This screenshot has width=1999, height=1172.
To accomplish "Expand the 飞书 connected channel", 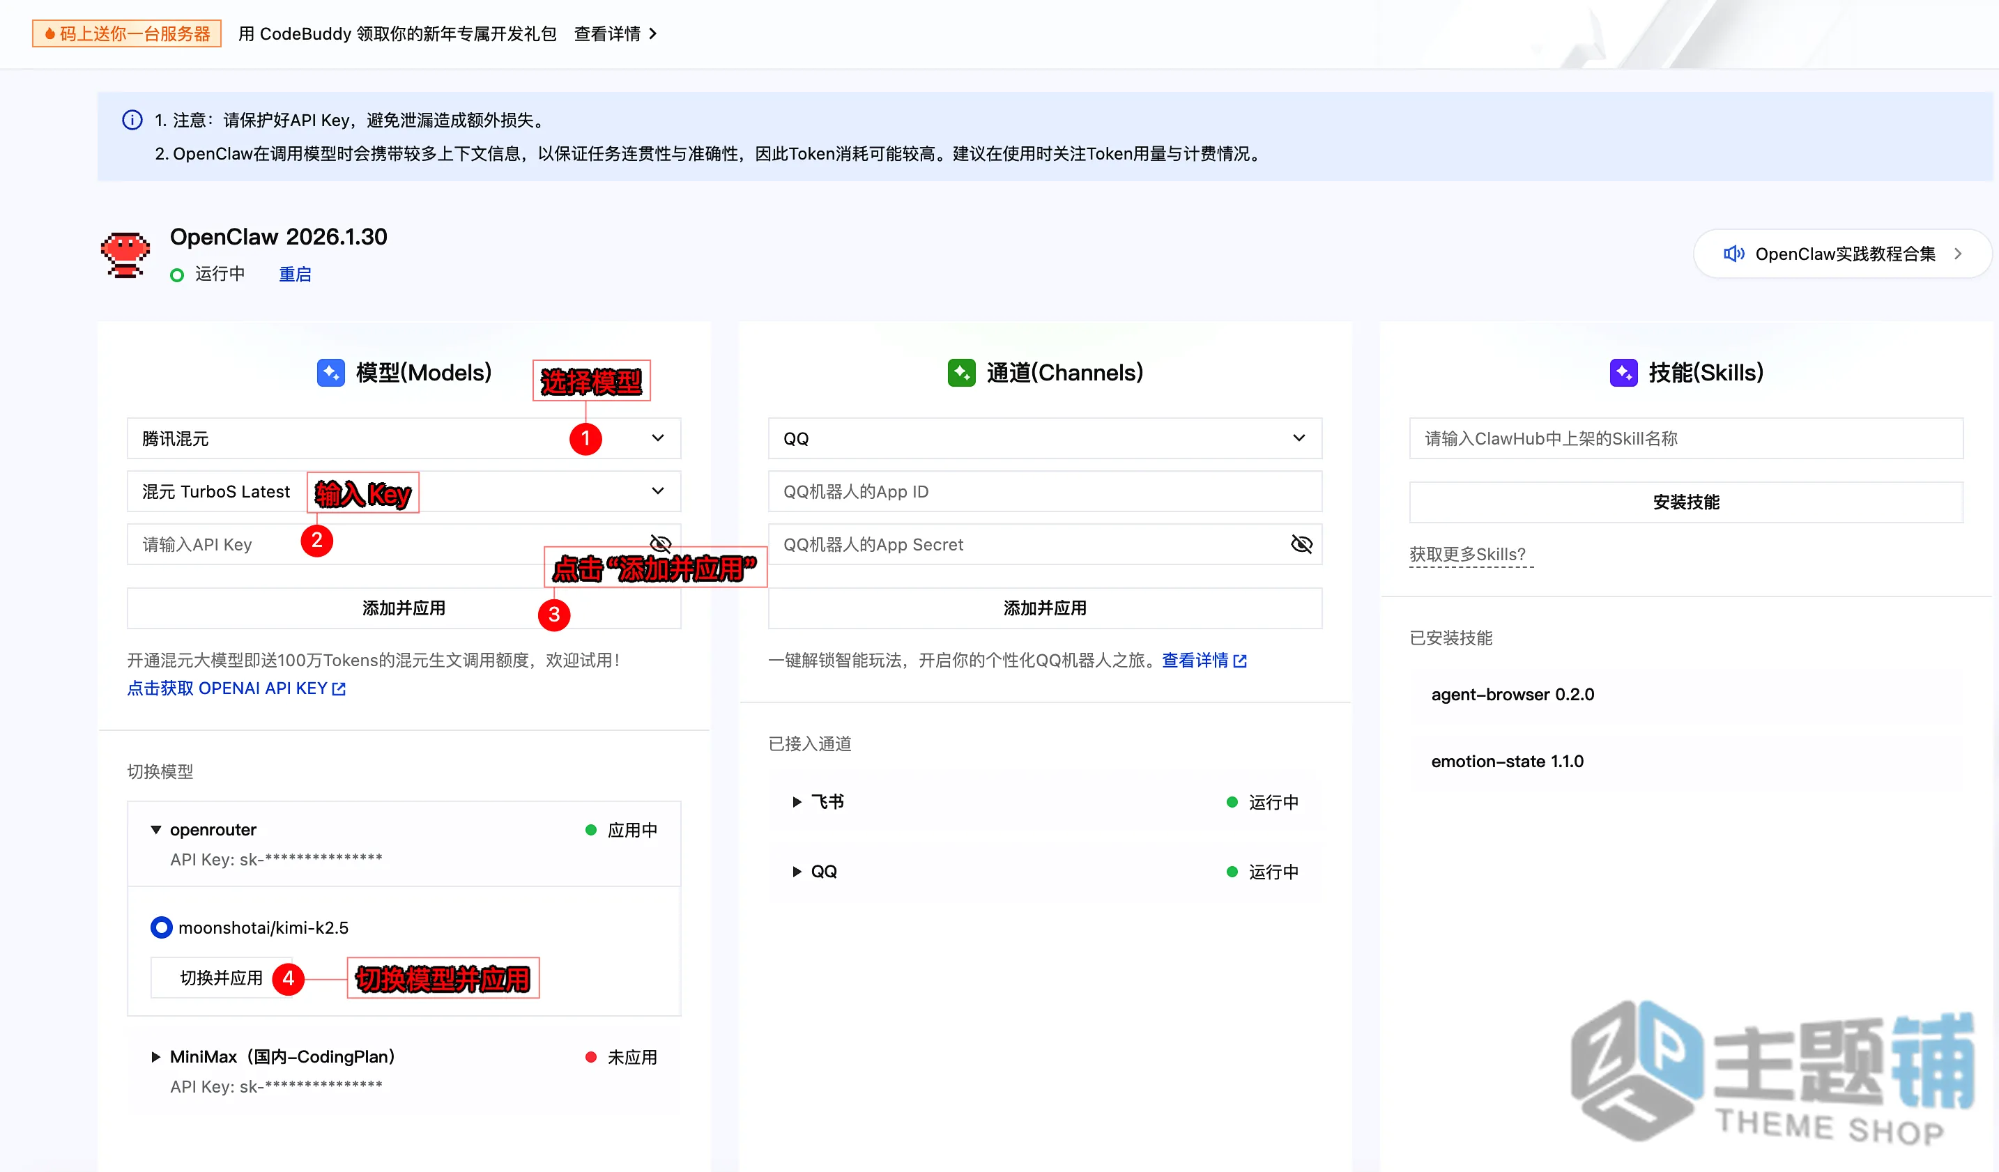I will coord(797,802).
